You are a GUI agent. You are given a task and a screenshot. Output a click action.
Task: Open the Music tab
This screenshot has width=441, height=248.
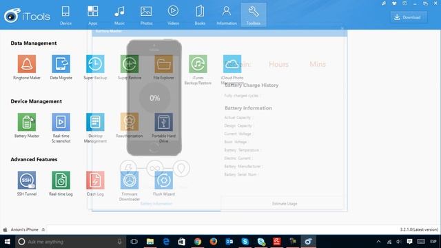pyautogui.click(x=119, y=15)
